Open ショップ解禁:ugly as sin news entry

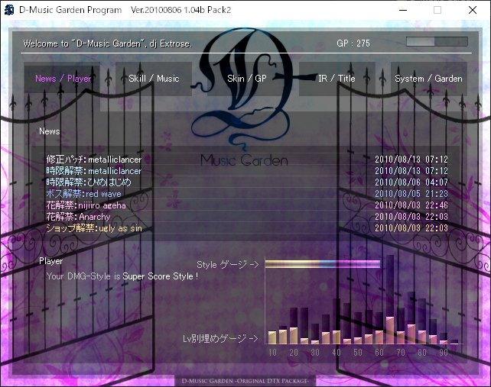(x=94, y=228)
